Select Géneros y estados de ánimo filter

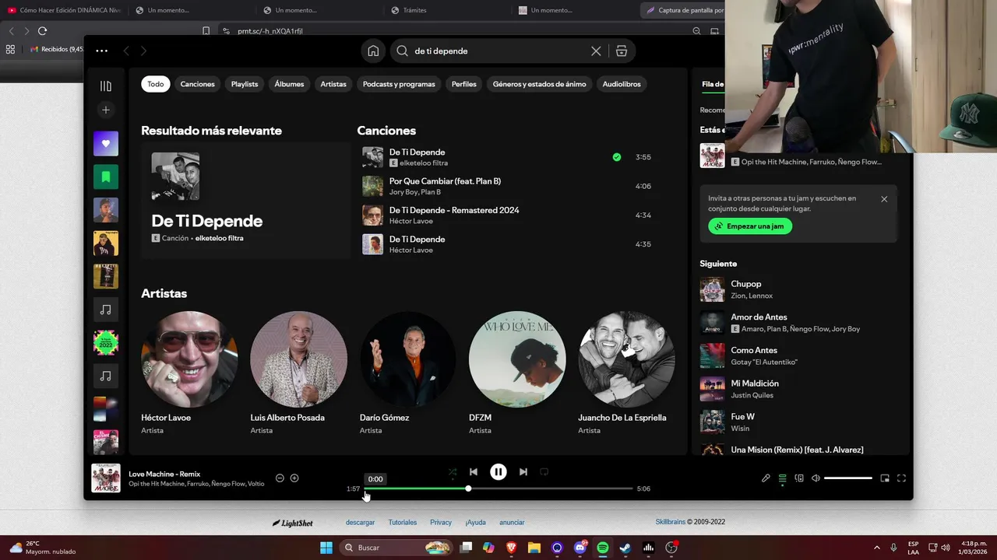click(540, 84)
